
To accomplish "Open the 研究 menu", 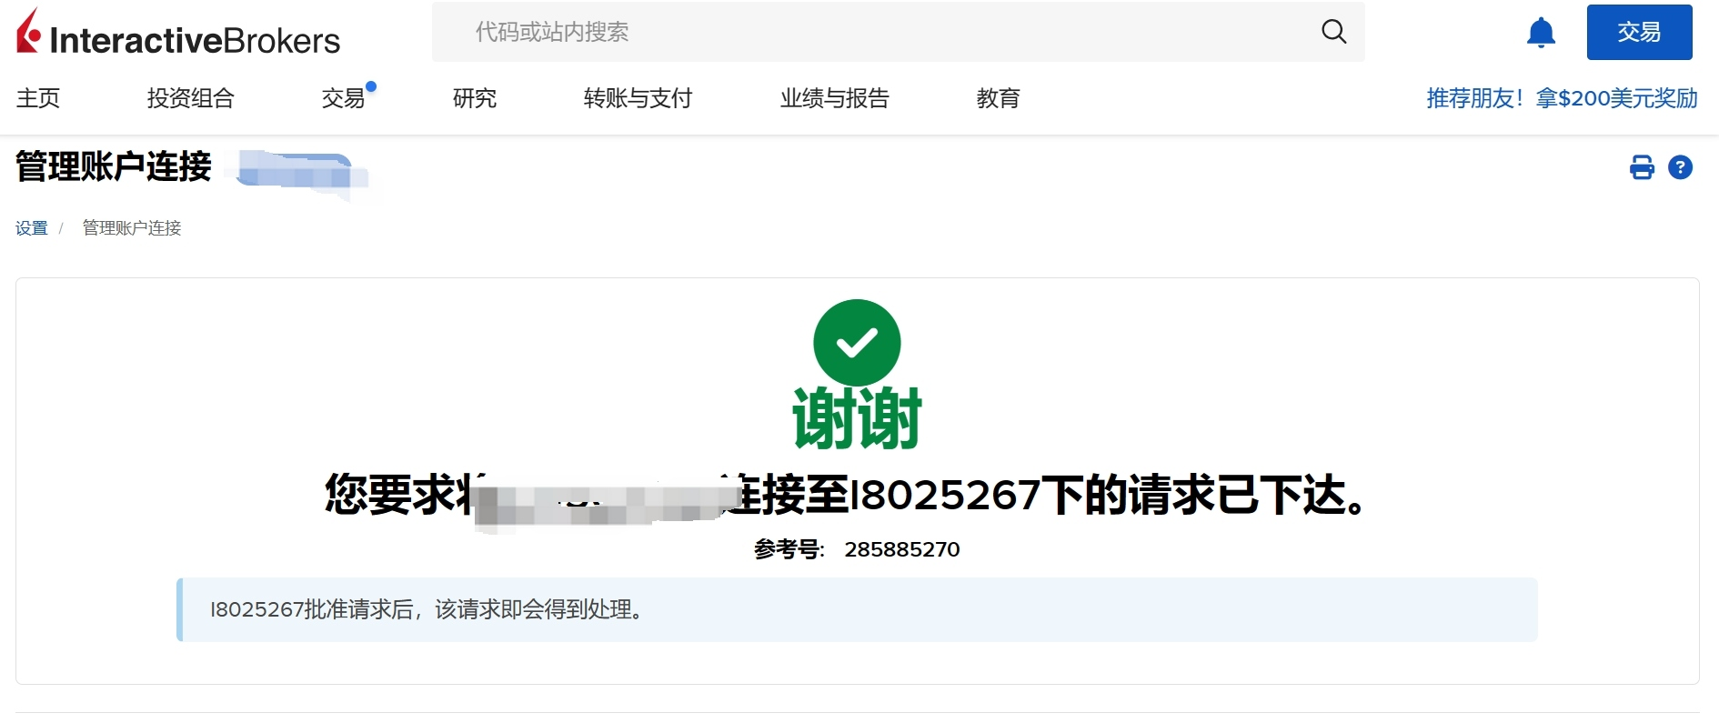I will 475,98.
